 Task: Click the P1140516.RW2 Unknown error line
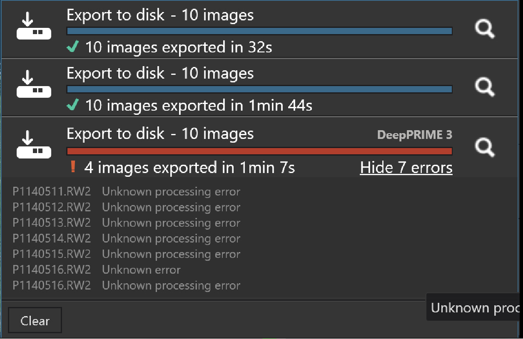click(97, 270)
